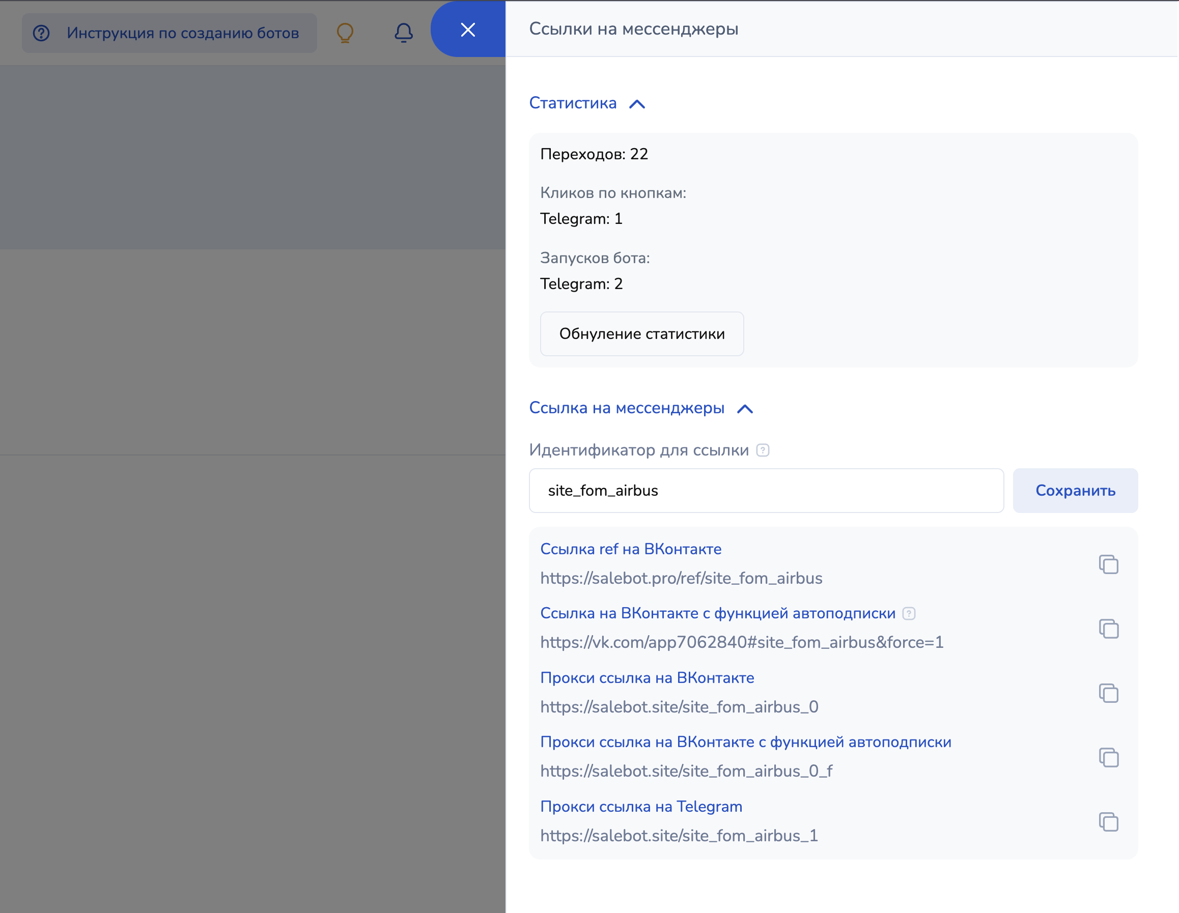Image resolution: width=1179 pixels, height=913 pixels.
Task: Open the Ссылка ref на ВКонтакте link
Action: point(631,549)
